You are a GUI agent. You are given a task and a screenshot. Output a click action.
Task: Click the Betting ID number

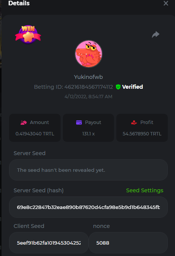point(89,87)
